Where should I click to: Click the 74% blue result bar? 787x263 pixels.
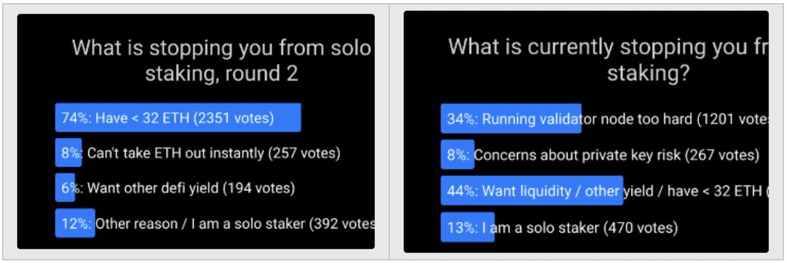coord(178,118)
